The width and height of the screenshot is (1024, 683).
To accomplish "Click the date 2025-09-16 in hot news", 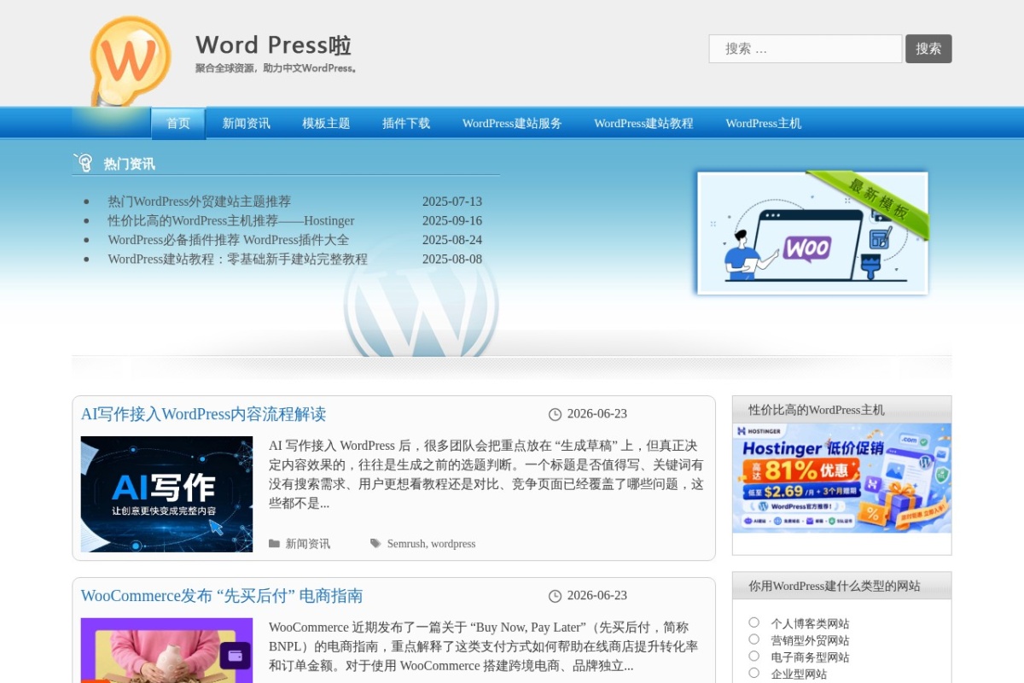I will coord(452,220).
